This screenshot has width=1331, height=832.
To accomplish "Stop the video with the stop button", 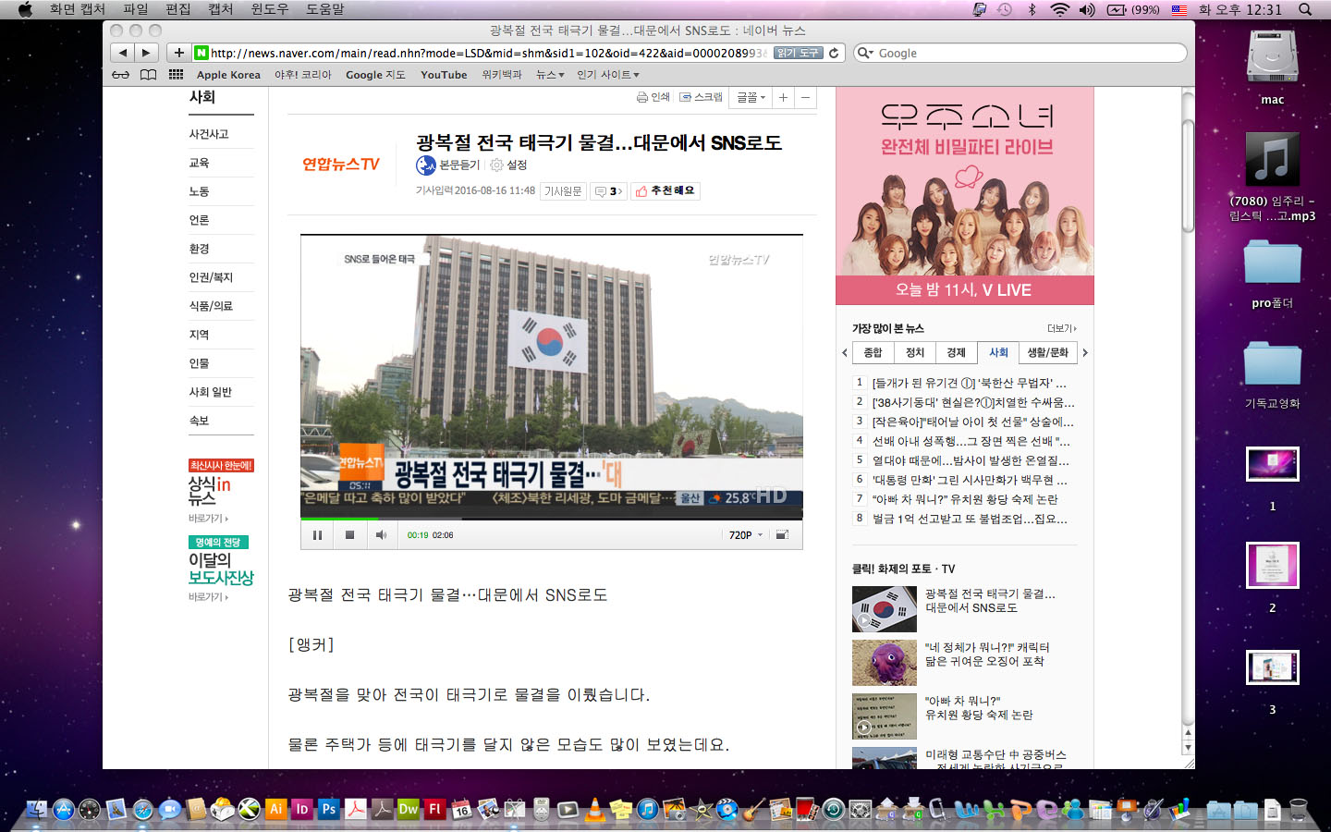I will 349,535.
